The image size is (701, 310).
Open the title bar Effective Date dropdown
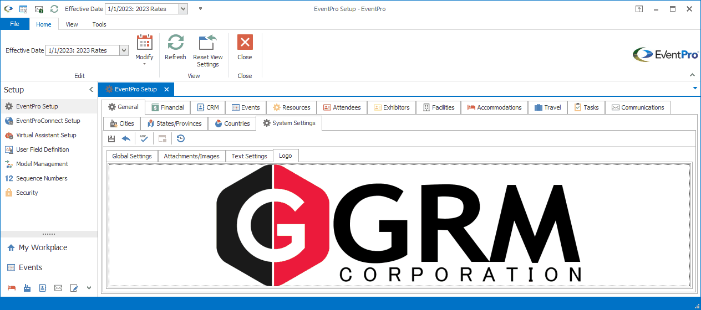[x=184, y=9]
